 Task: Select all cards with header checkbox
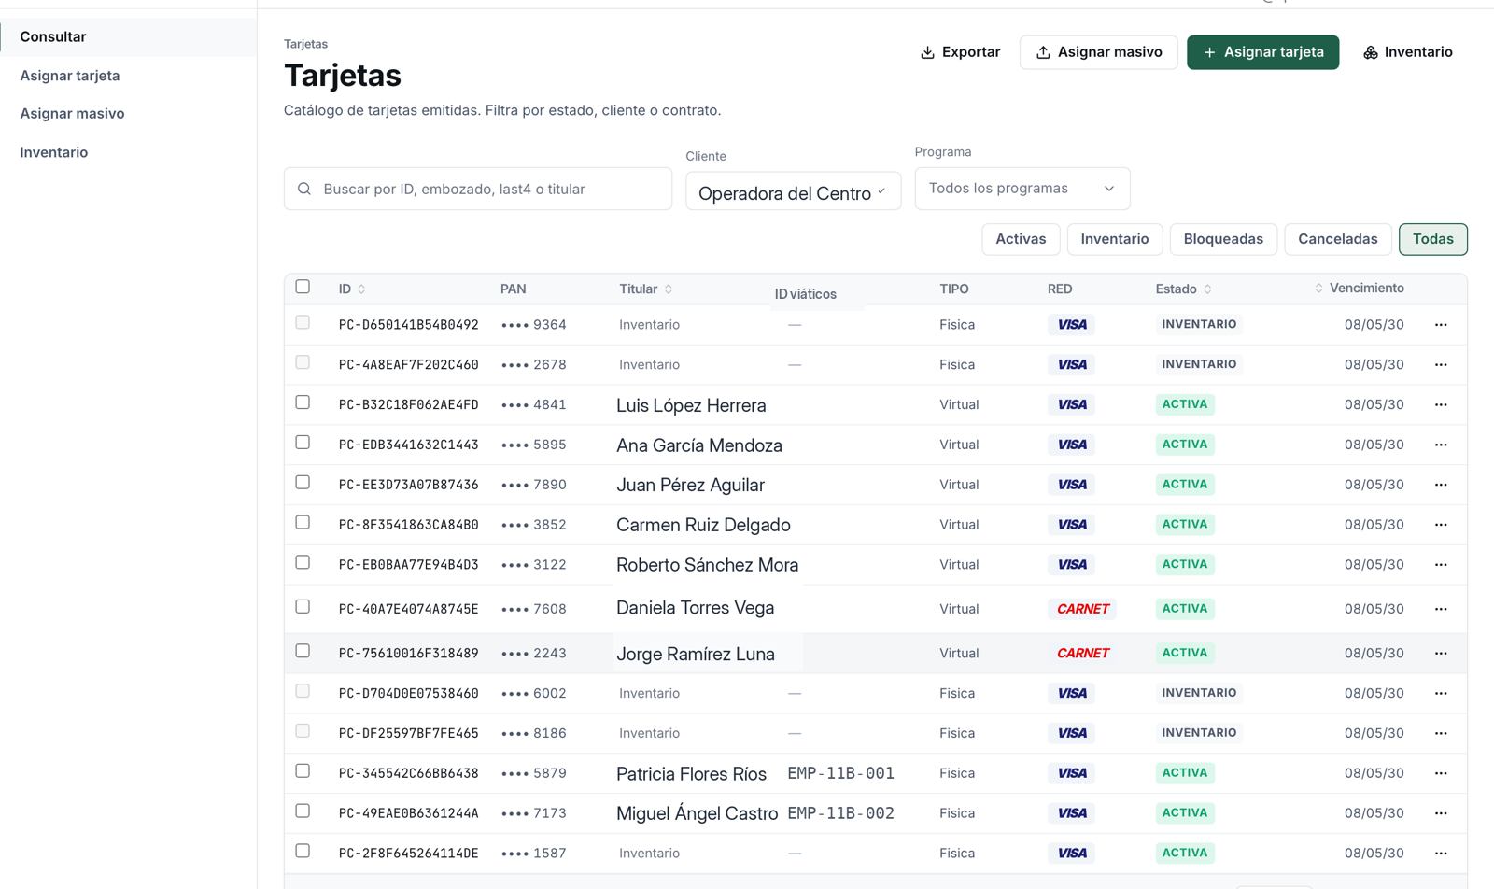click(303, 287)
